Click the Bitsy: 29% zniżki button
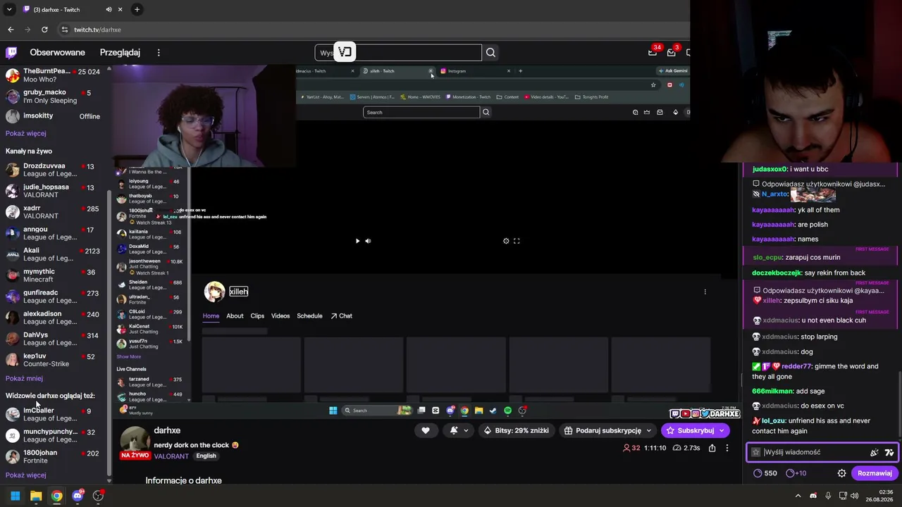The width and height of the screenshot is (902, 507). tap(517, 430)
